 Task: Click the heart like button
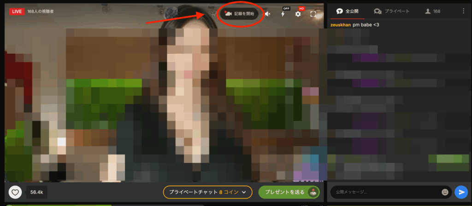pos(15,192)
